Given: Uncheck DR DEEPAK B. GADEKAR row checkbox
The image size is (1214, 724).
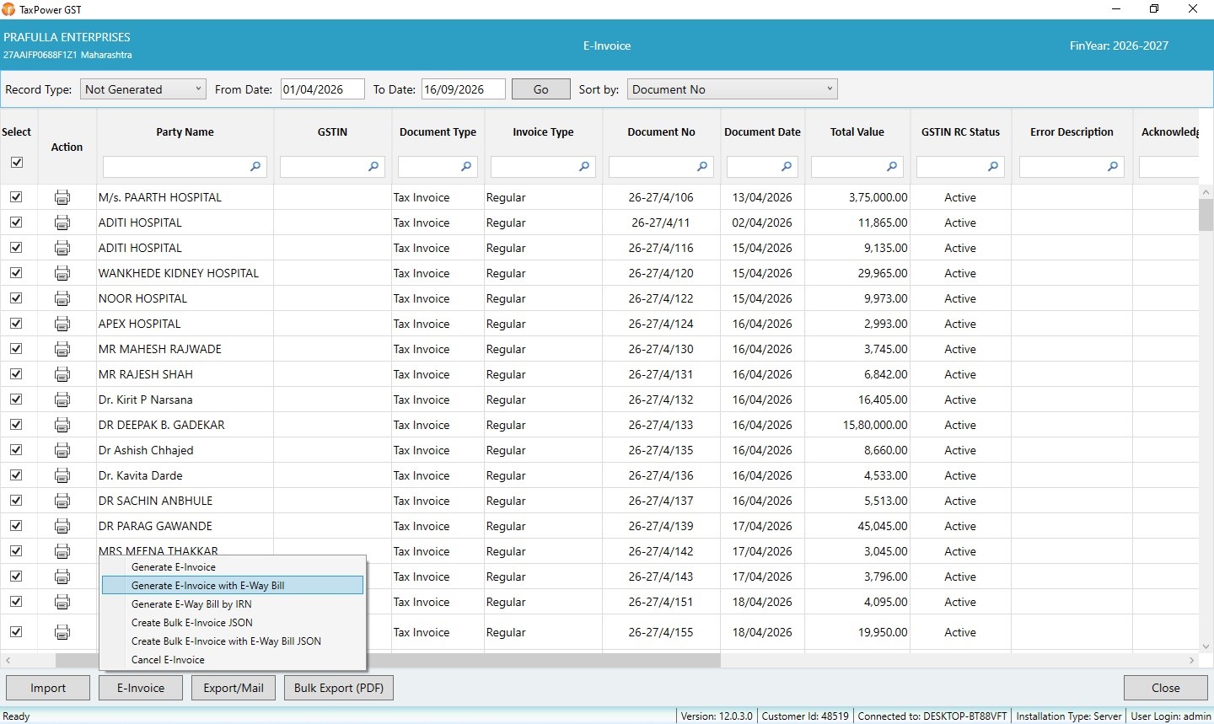Looking at the screenshot, I should click(16, 425).
